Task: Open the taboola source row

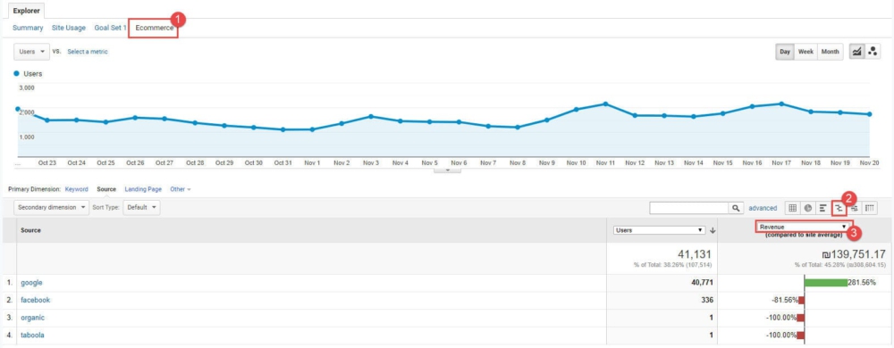Action: click(32, 336)
